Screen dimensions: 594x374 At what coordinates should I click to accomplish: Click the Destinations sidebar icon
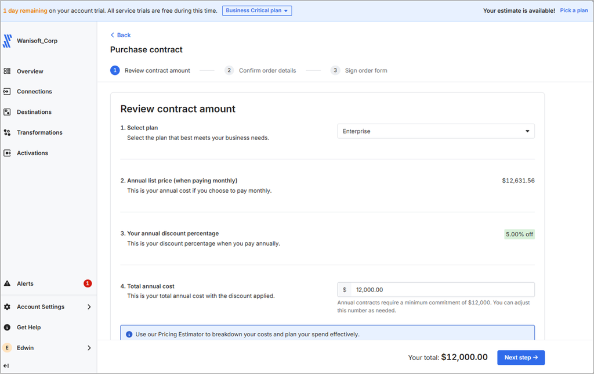tap(7, 112)
